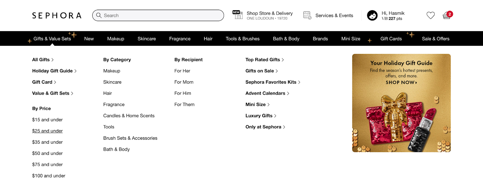483x187 pixels.
Task: Select For Him gifts
Action: (x=183, y=93)
